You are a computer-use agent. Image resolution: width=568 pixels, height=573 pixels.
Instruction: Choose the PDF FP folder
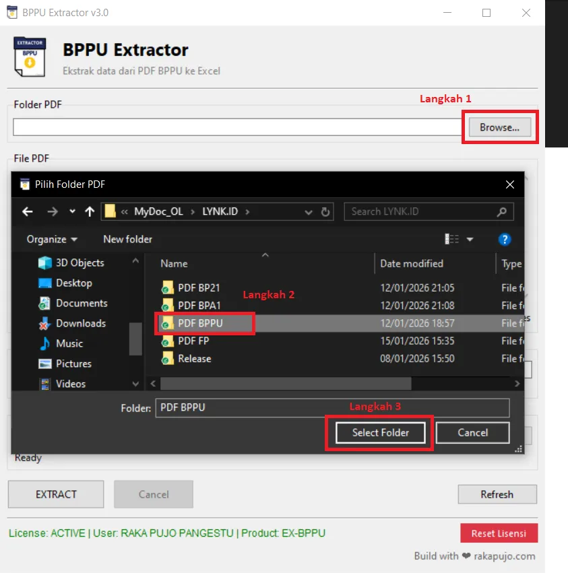pyautogui.click(x=193, y=341)
